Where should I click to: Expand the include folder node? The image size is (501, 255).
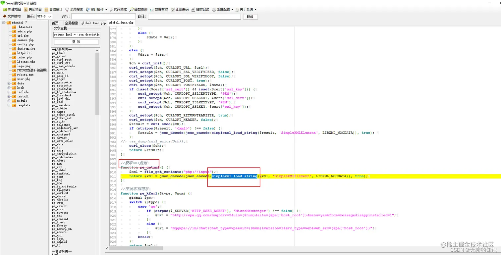[9, 92]
